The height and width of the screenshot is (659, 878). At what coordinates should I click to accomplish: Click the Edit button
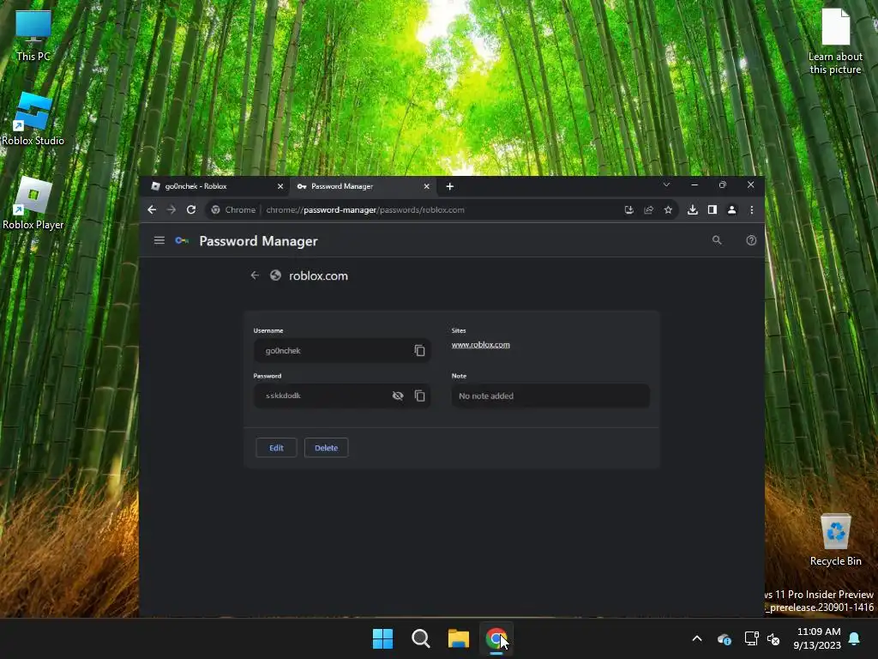point(276,448)
